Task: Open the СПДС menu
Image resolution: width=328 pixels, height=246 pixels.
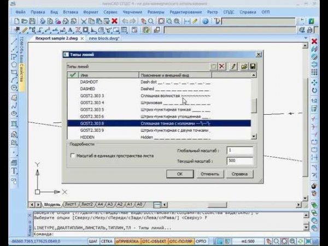Action: coord(229,12)
